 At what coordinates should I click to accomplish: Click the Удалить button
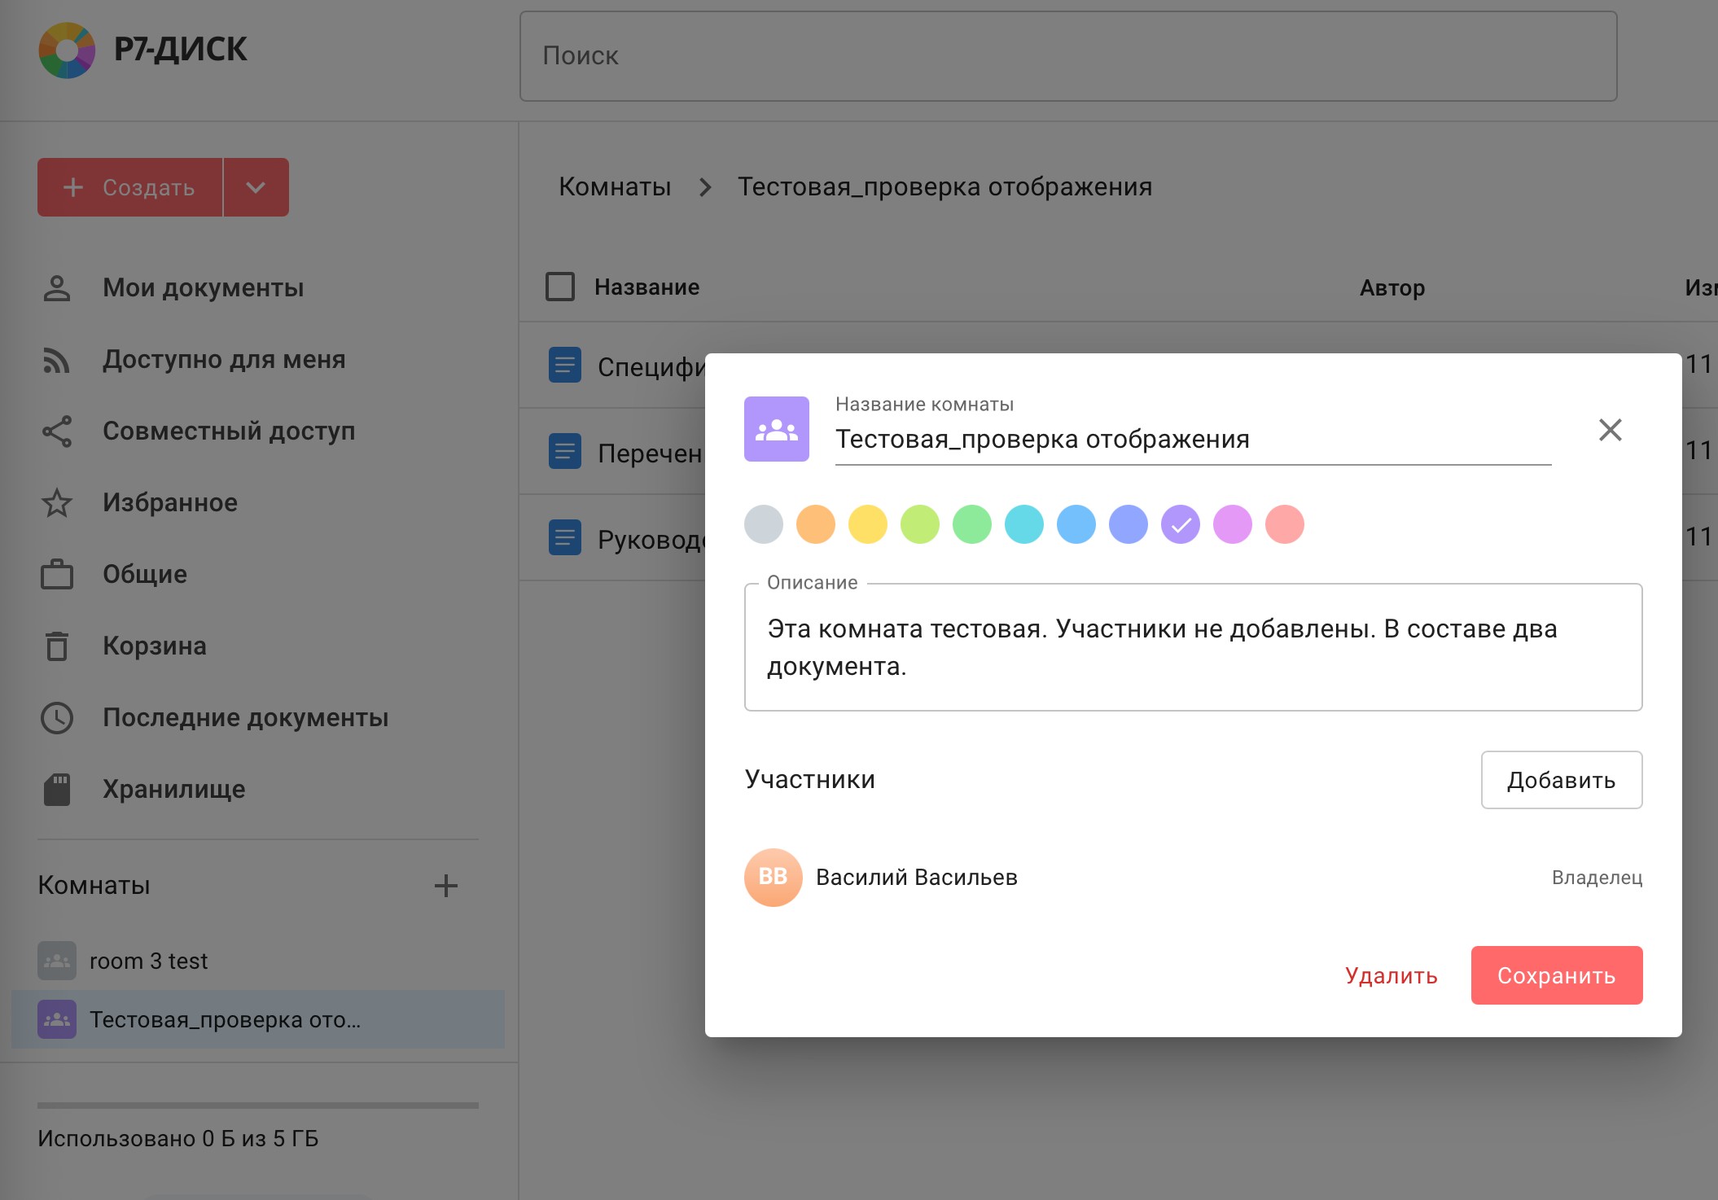click(1391, 975)
